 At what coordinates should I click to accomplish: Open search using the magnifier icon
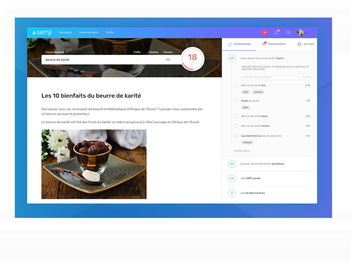(x=288, y=32)
